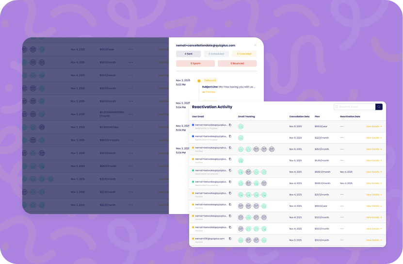Open the Preview link under the Delivered email
This screenshot has height=264, width=403.
pos(209,92)
